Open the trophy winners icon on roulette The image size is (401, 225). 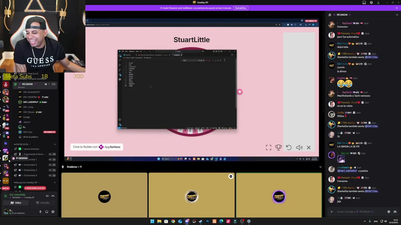click(279, 147)
